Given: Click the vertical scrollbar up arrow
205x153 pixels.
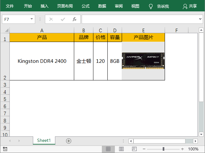Looking at the screenshot, I should (201, 30).
